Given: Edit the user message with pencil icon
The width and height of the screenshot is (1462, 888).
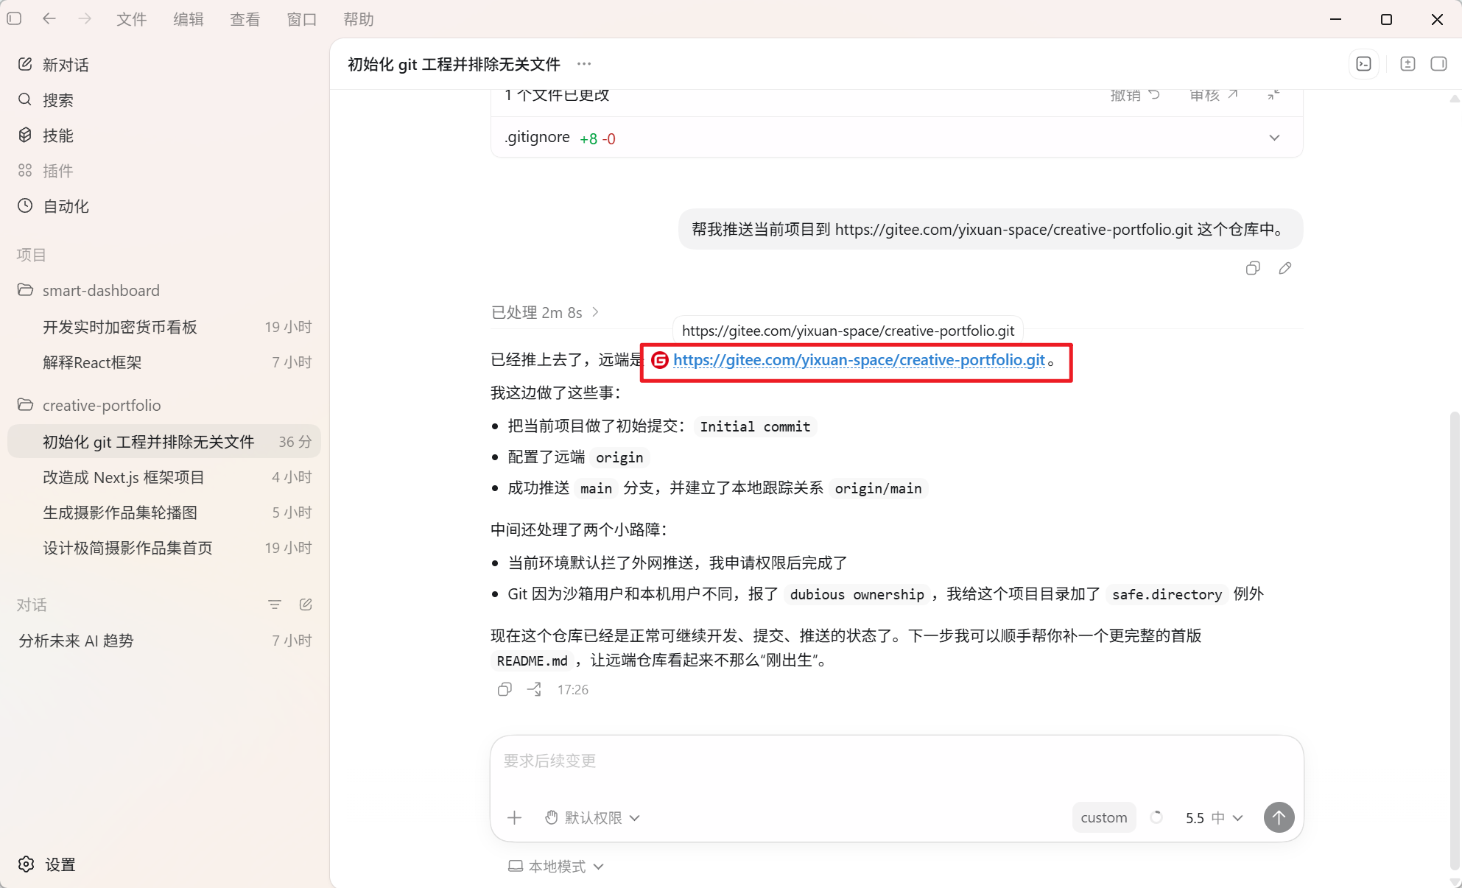Looking at the screenshot, I should [1285, 268].
